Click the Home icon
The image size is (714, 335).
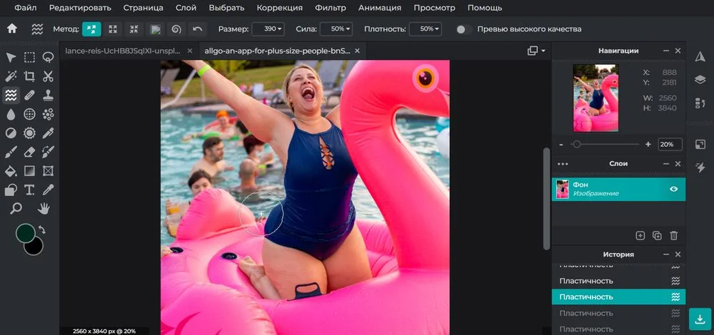[11, 29]
